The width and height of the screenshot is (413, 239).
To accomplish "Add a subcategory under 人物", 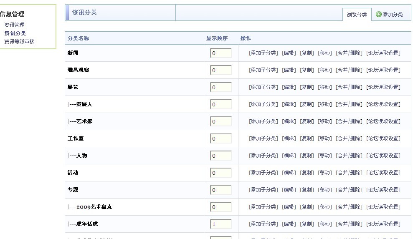I will pyautogui.click(x=264, y=156).
